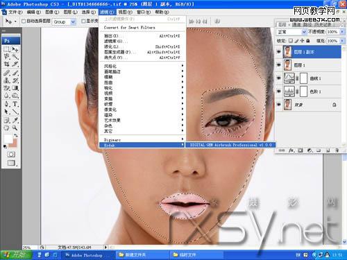Open the Group auto-select dropdown
347x260 pixels.
click(x=73, y=21)
